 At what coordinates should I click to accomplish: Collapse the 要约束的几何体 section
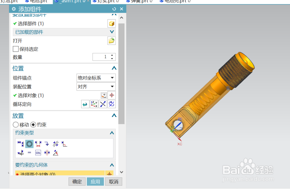pos(112,165)
